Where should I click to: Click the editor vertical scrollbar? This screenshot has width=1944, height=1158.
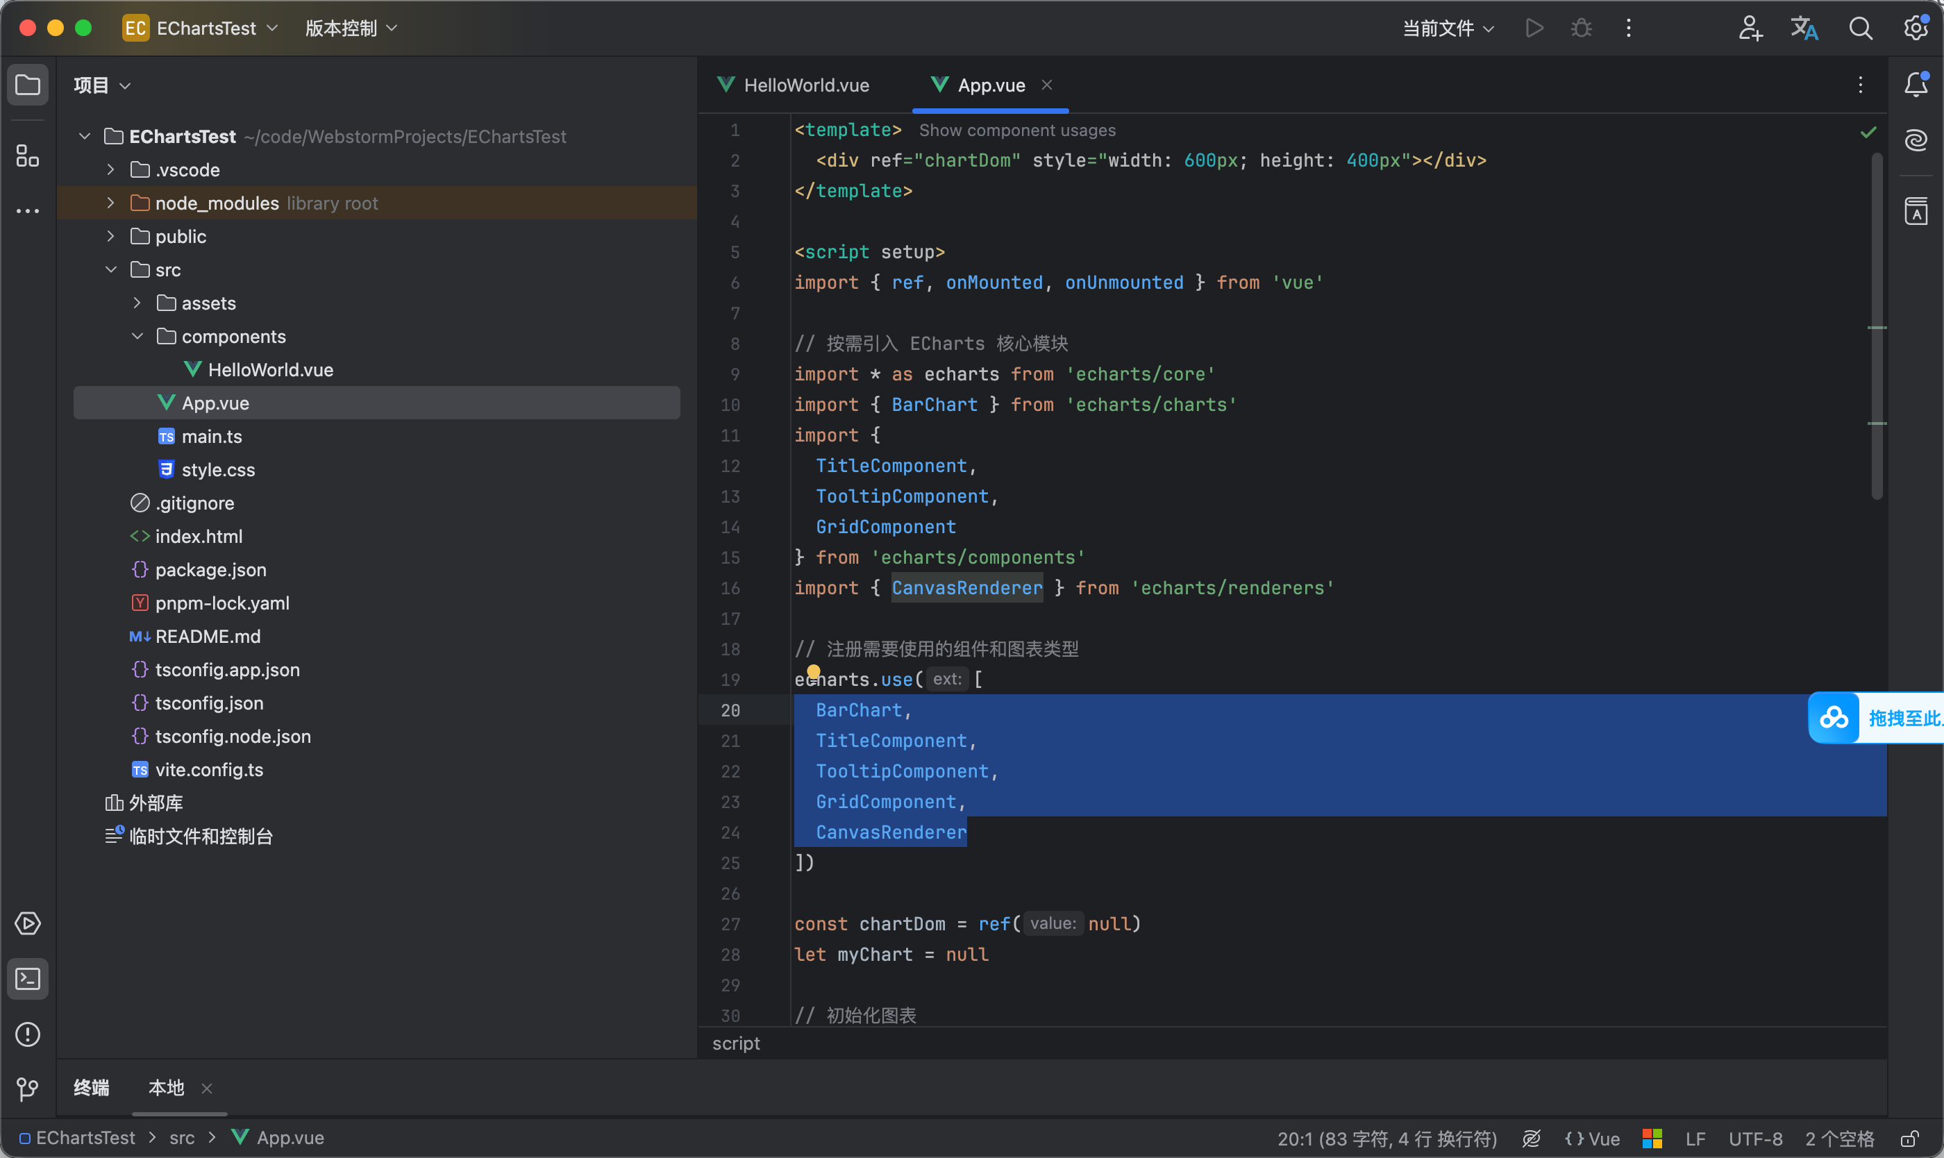(x=1877, y=326)
